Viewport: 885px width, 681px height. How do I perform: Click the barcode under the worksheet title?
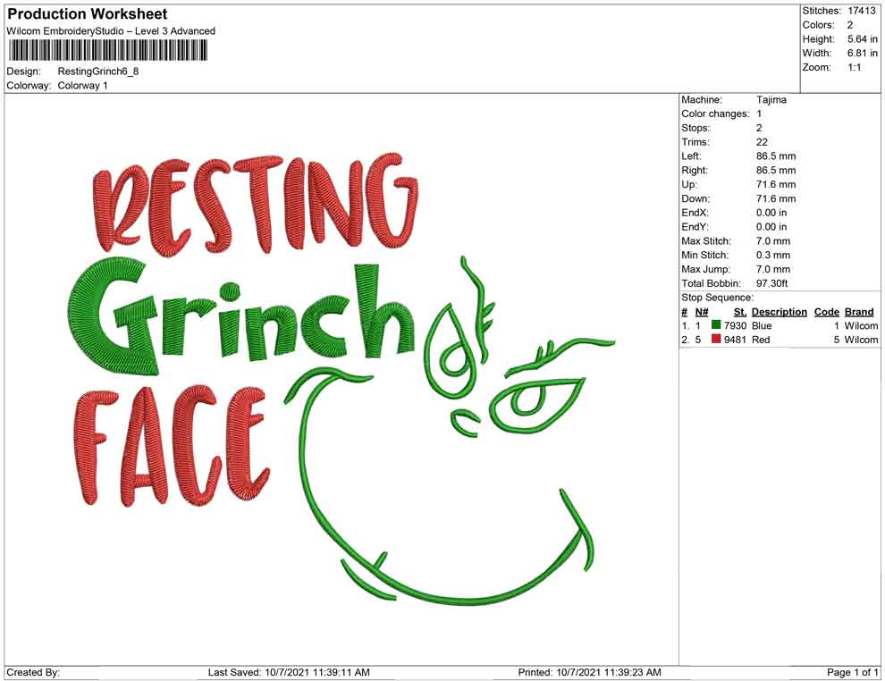pos(107,51)
